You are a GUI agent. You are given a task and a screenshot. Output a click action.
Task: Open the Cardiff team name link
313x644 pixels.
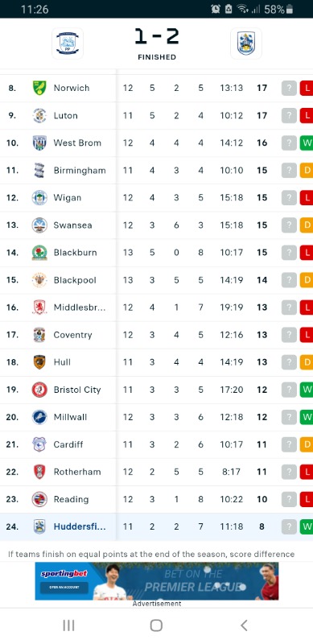(x=68, y=444)
